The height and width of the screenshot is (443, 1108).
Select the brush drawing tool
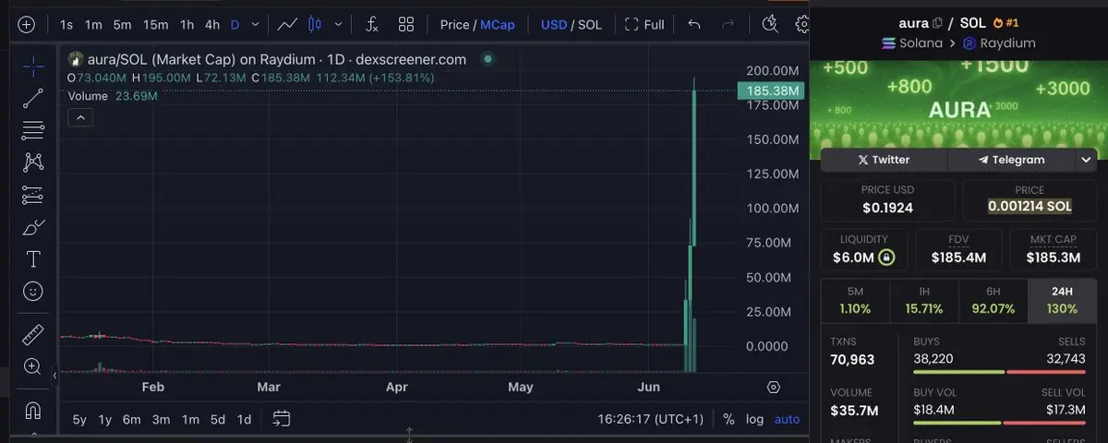pos(33,227)
